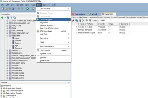Expand the TABPART$ table node
Screen dimensions: 148x98
tap(7, 50)
